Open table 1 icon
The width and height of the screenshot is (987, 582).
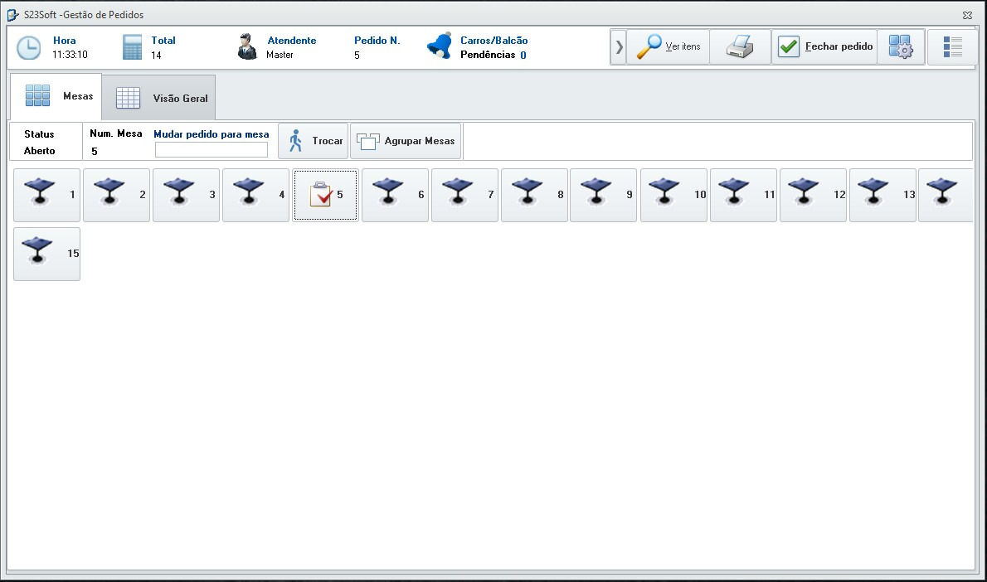46,195
